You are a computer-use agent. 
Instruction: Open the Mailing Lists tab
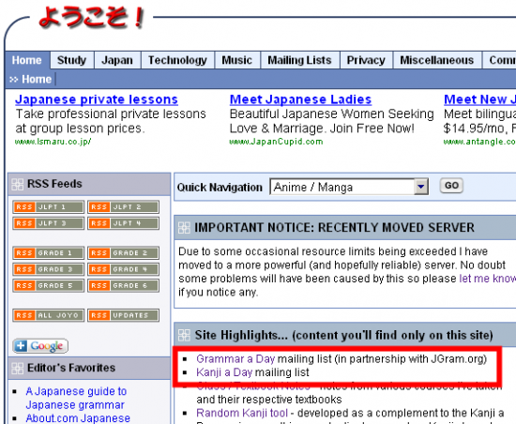[300, 60]
